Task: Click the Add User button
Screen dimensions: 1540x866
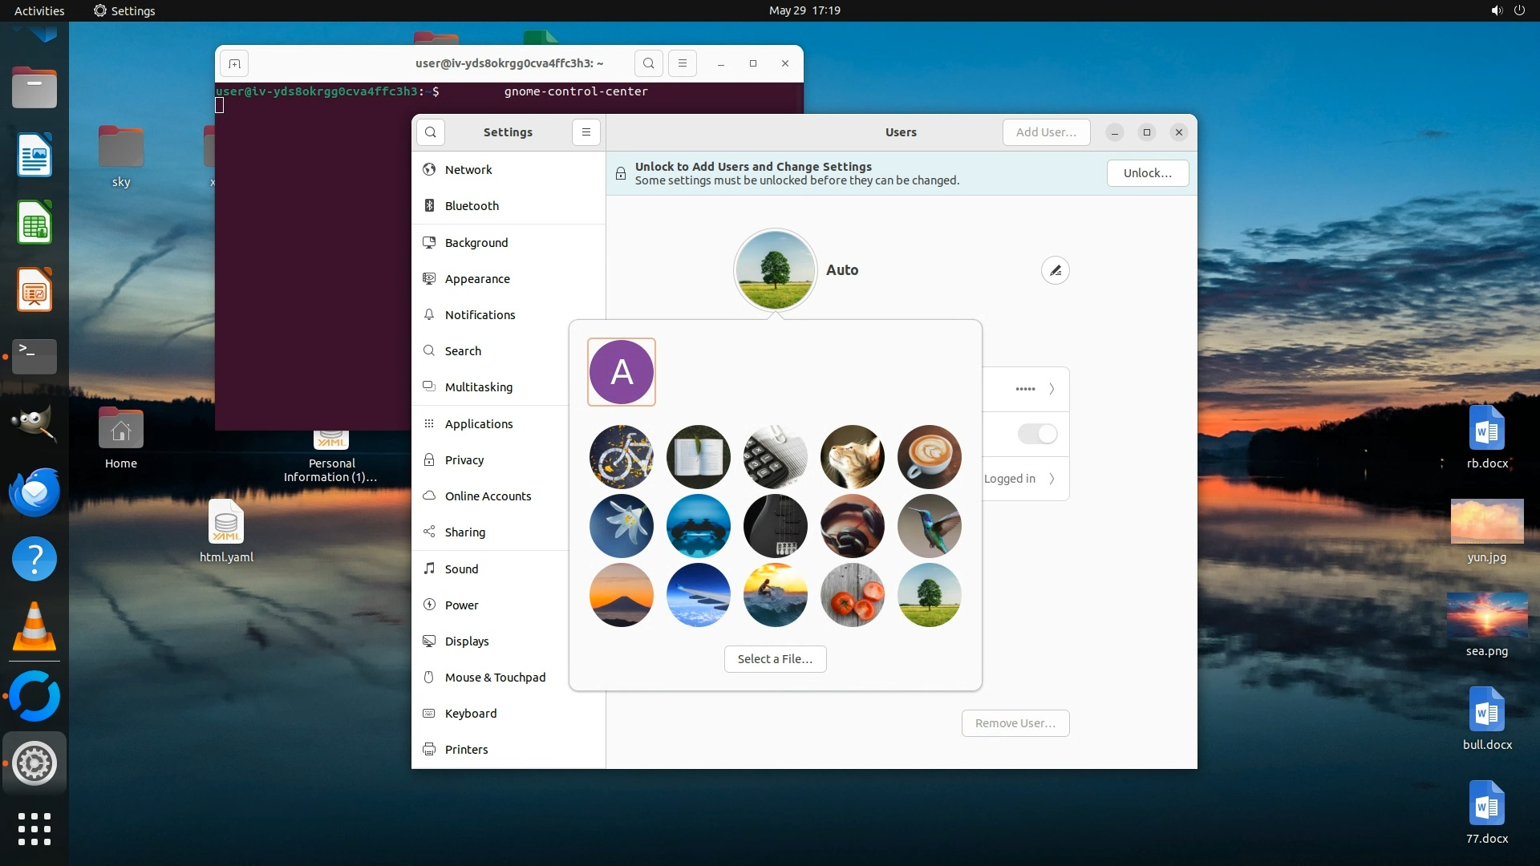Action: pyautogui.click(x=1046, y=132)
